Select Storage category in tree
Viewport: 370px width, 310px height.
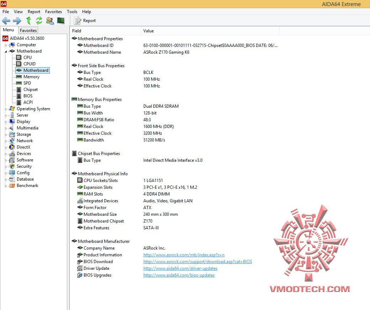[23, 134]
